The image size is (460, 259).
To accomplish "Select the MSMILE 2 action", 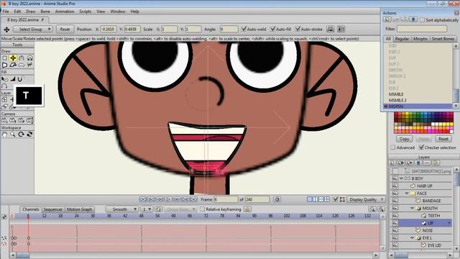I will coord(398,101).
